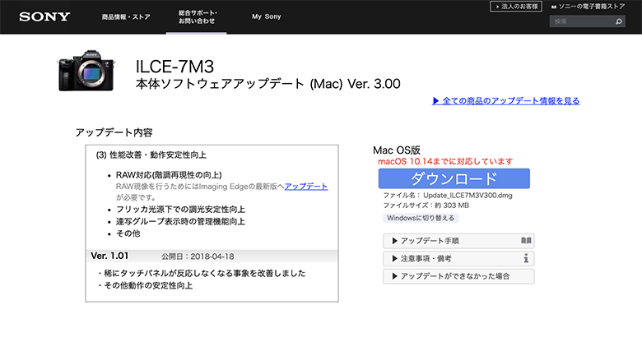The width and height of the screenshot is (642, 351).
Task: Select the 公開日:2018-04-18 date text
Action: pyautogui.click(x=198, y=256)
